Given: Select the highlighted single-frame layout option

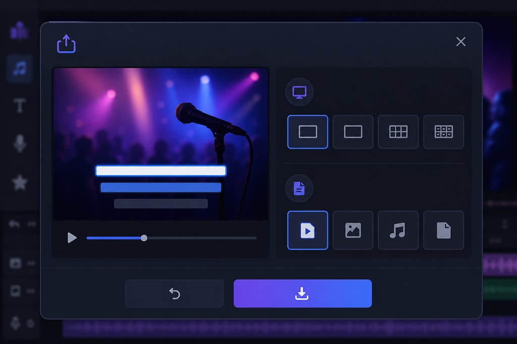Looking at the screenshot, I should click(x=307, y=132).
